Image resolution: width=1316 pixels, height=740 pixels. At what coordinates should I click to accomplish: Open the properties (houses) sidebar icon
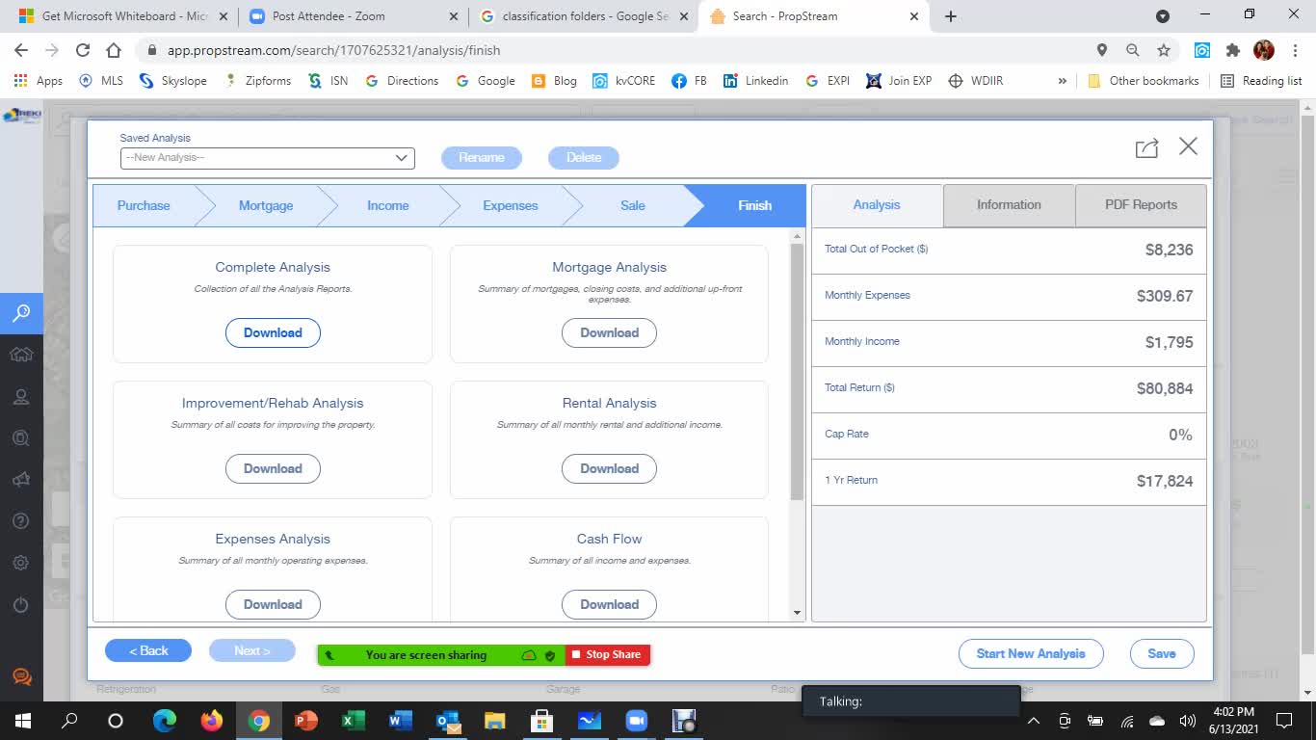pyautogui.click(x=21, y=355)
